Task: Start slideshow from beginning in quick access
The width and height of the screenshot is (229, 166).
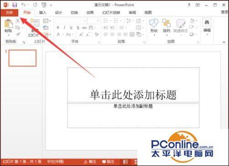Action: point(44,5)
